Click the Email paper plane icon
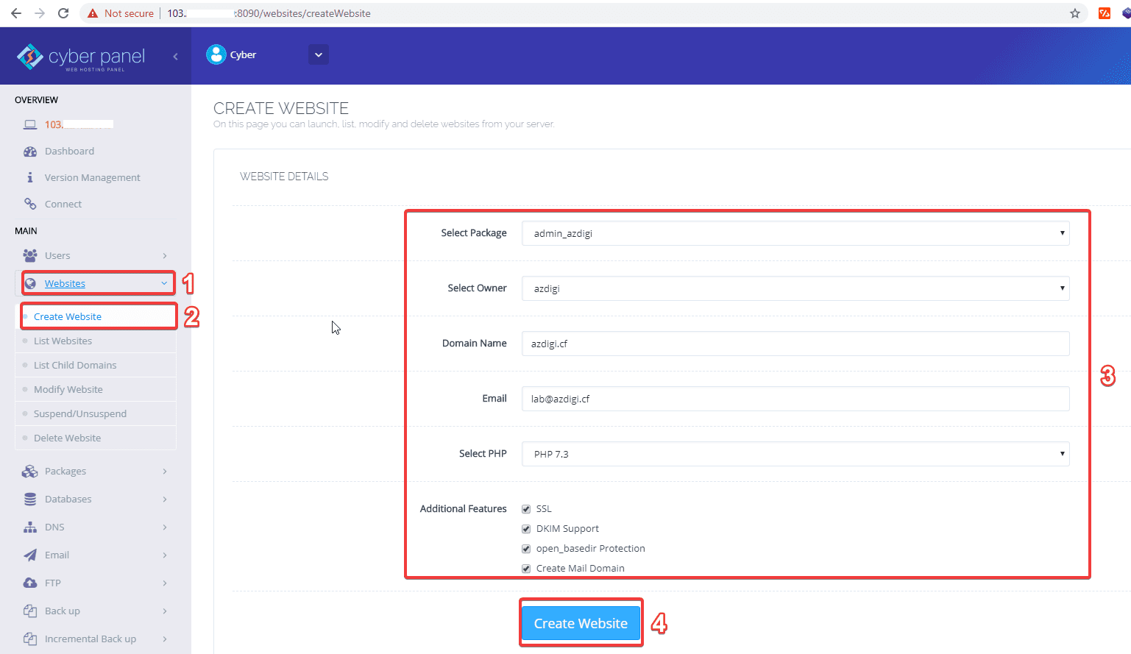This screenshot has width=1131, height=654. click(30, 555)
